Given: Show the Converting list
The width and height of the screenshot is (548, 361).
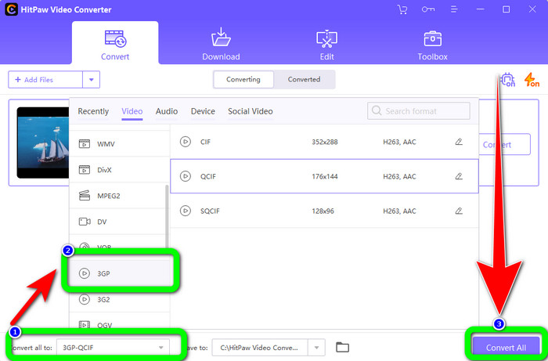Looking at the screenshot, I should [x=243, y=79].
